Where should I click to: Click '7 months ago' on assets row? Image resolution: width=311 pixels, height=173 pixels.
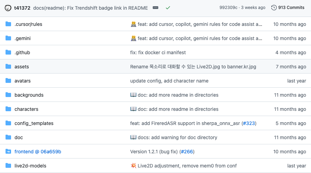[x=291, y=67]
